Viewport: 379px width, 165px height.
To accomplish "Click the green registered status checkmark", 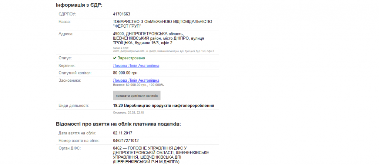I will 115,58.
